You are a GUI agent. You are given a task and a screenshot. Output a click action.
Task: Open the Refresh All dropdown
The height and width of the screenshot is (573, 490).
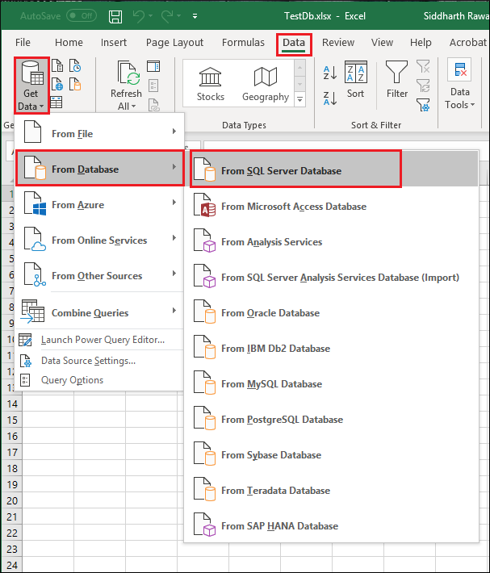pyautogui.click(x=127, y=86)
